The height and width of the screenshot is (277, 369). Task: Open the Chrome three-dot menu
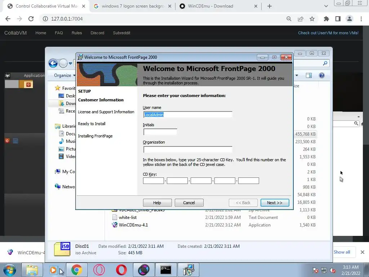pos(361,19)
